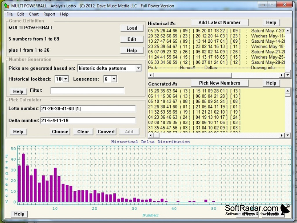Click the Lotto number input field

pos(88,109)
